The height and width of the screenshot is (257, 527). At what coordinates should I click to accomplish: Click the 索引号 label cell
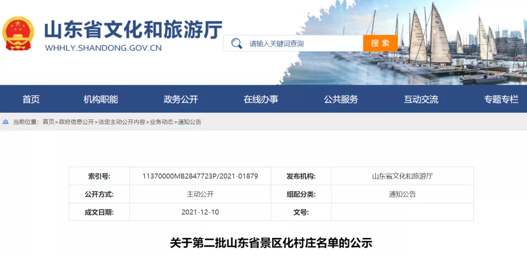pyautogui.click(x=99, y=176)
